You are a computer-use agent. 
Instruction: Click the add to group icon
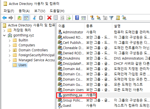(124, 18)
